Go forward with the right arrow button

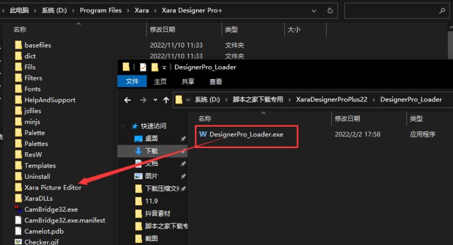coord(143,100)
